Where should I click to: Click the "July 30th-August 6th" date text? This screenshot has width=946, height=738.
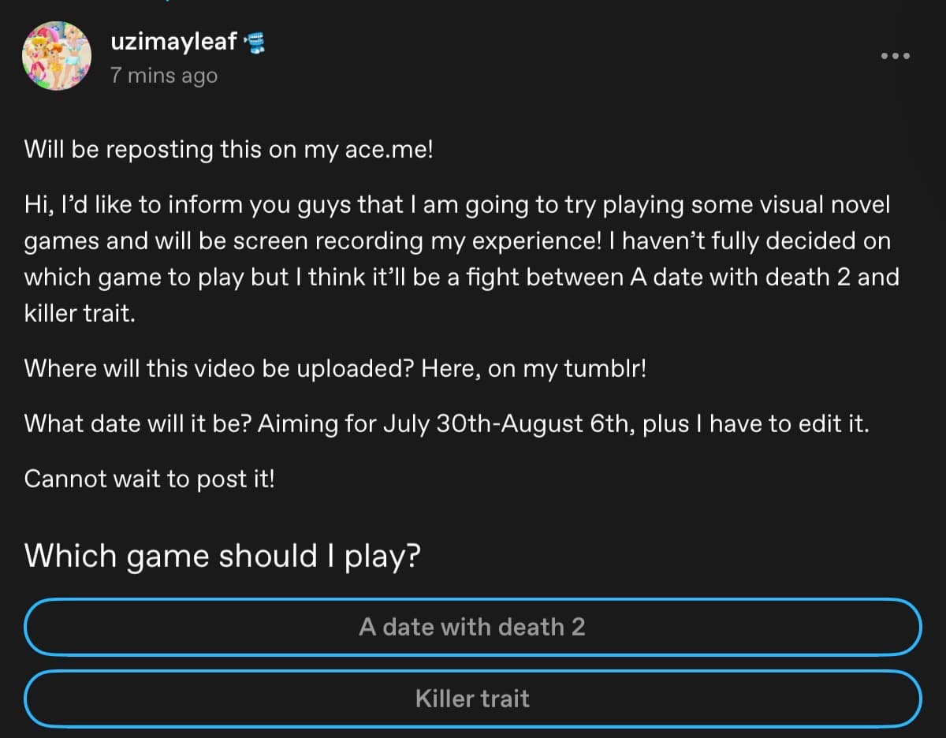[506, 424]
